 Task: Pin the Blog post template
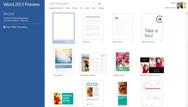point(102,42)
